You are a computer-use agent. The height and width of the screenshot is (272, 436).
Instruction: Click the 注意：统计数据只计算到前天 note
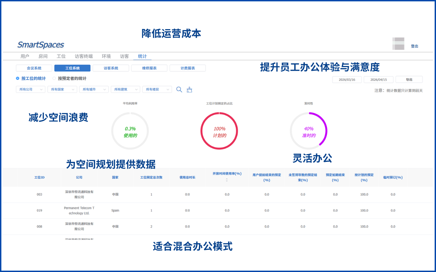coord(399,91)
